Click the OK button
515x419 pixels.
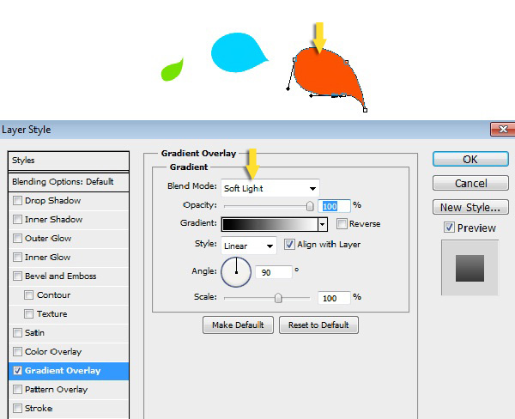(x=470, y=159)
